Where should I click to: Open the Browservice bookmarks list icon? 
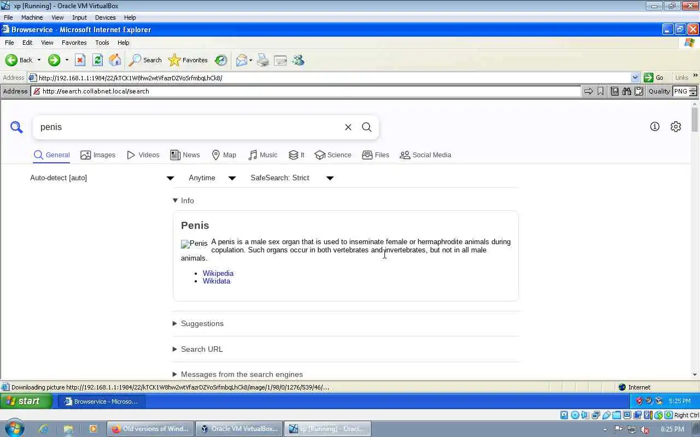pyautogui.click(x=615, y=91)
